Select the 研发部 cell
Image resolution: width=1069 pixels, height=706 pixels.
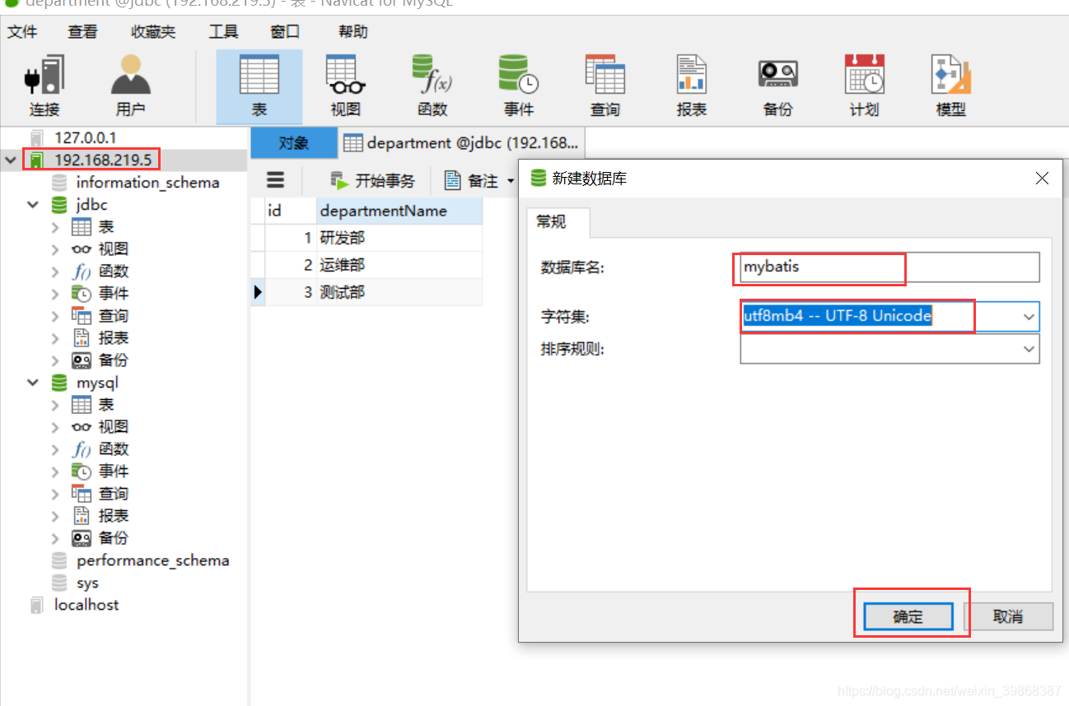(x=399, y=238)
